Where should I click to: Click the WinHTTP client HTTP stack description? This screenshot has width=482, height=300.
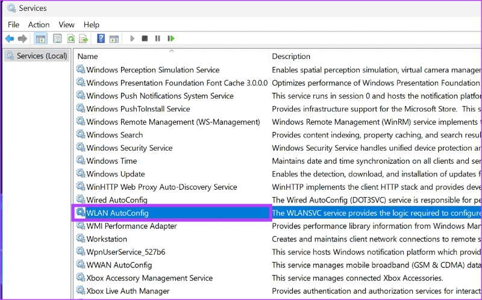coord(377,187)
